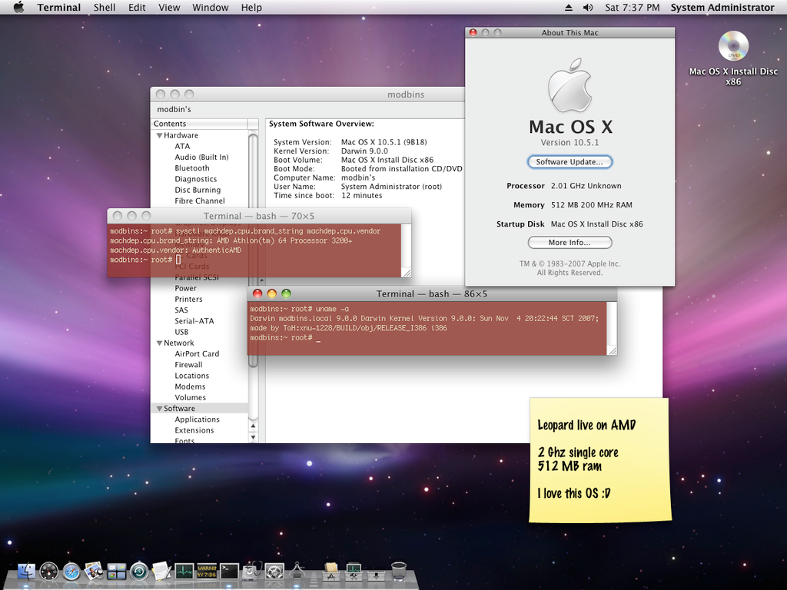Select Printers in the Hardware list
787x590 pixels.
coord(188,300)
